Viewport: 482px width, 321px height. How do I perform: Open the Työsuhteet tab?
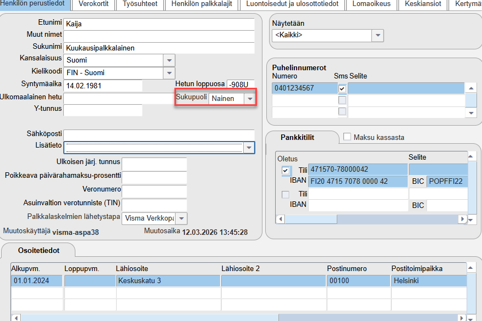coord(140,4)
